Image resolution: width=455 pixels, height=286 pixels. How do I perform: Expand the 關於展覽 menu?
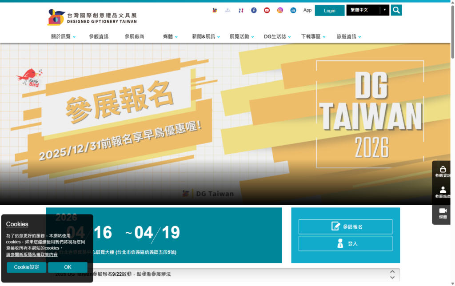tap(63, 37)
